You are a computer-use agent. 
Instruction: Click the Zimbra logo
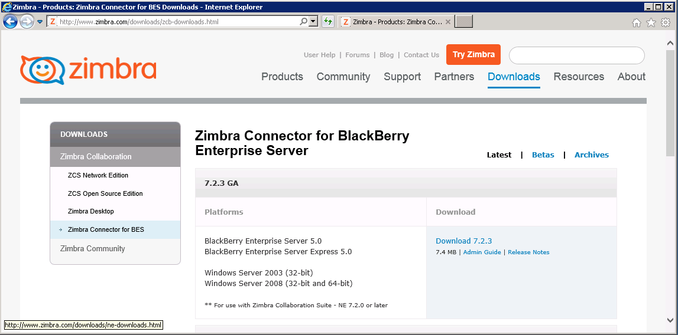click(88, 70)
